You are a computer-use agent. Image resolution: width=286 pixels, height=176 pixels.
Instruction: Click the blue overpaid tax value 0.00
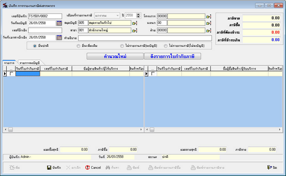[262, 40]
